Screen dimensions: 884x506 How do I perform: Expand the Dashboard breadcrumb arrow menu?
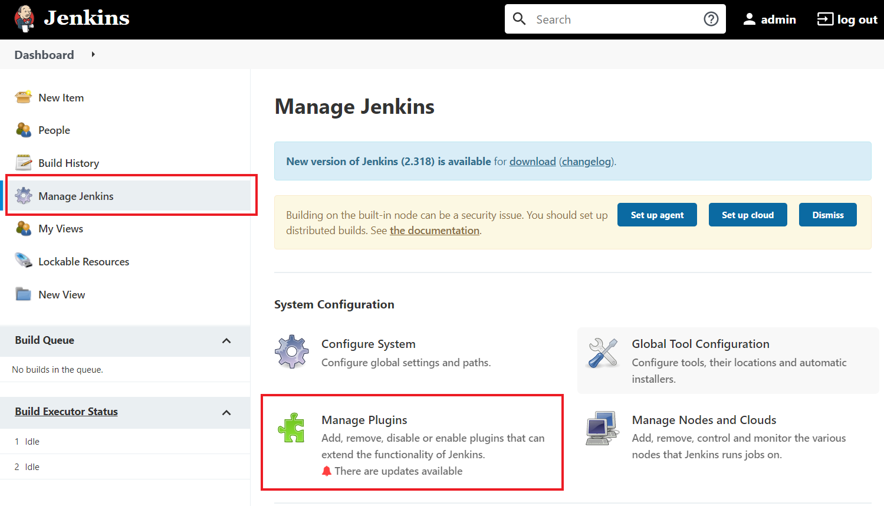tap(93, 54)
